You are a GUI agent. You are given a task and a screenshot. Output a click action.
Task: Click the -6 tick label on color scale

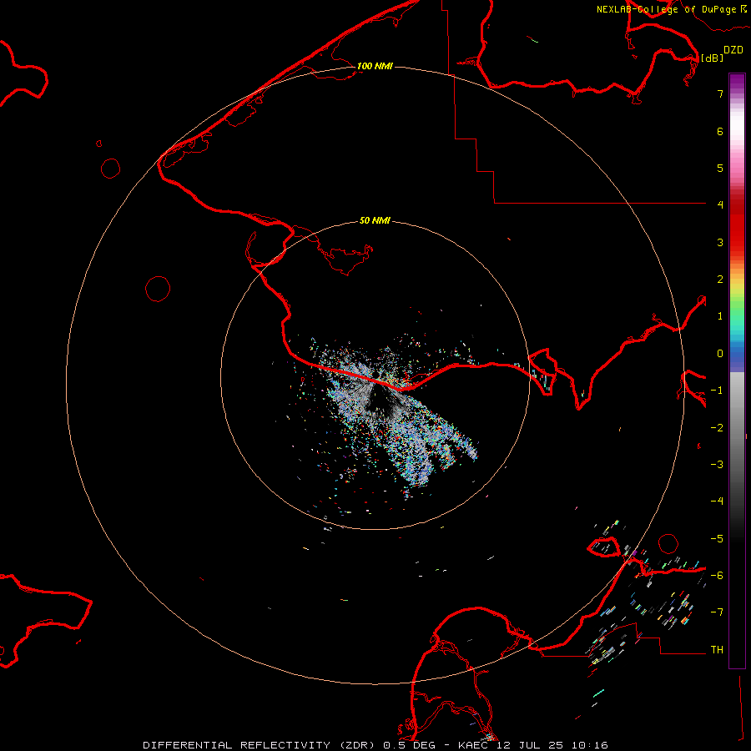pos(717,576)
